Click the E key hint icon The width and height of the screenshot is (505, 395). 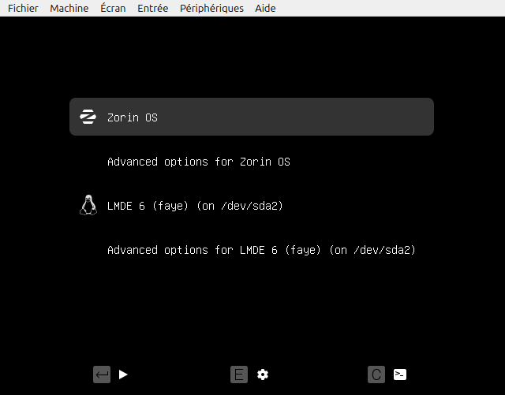[239, 375]
